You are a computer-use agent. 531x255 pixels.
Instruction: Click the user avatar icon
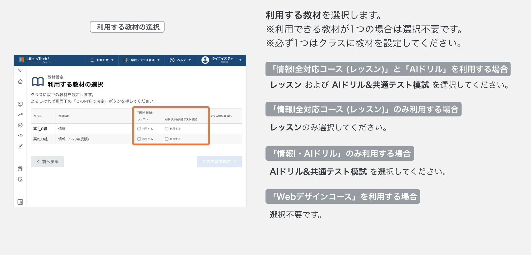point(205,60)
